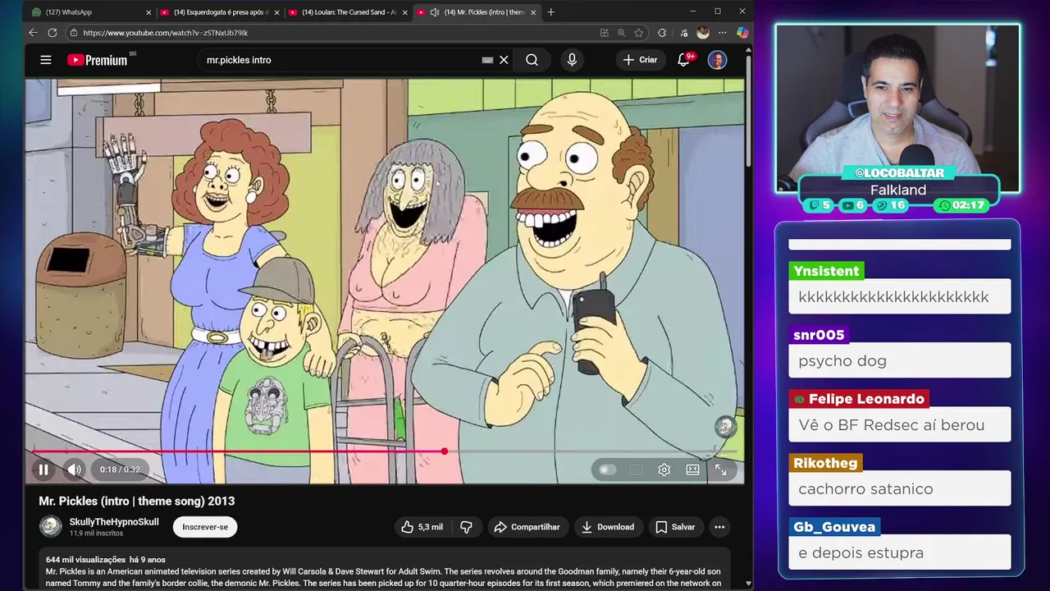Open the SkullyTheHypnoSkull channel avatar

point(51,527)
